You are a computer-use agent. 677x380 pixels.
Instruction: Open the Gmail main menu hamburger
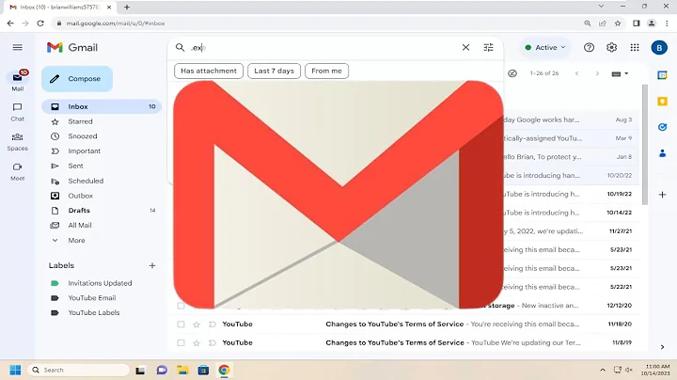pyautogui.click(x=17, y=47)
